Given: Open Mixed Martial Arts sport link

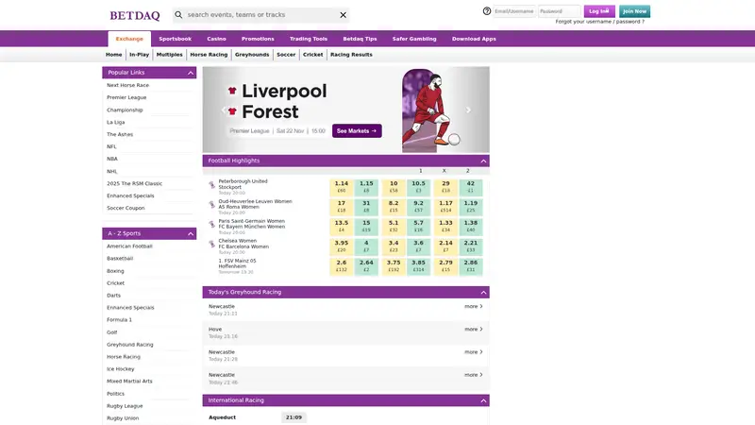Looking at the screenshot, I should click(129, 382).
